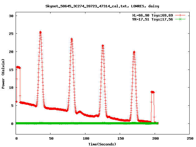Click the third red peak near 125 seconds
Viewport: 196px width, 147px height.
click(103, 46)
